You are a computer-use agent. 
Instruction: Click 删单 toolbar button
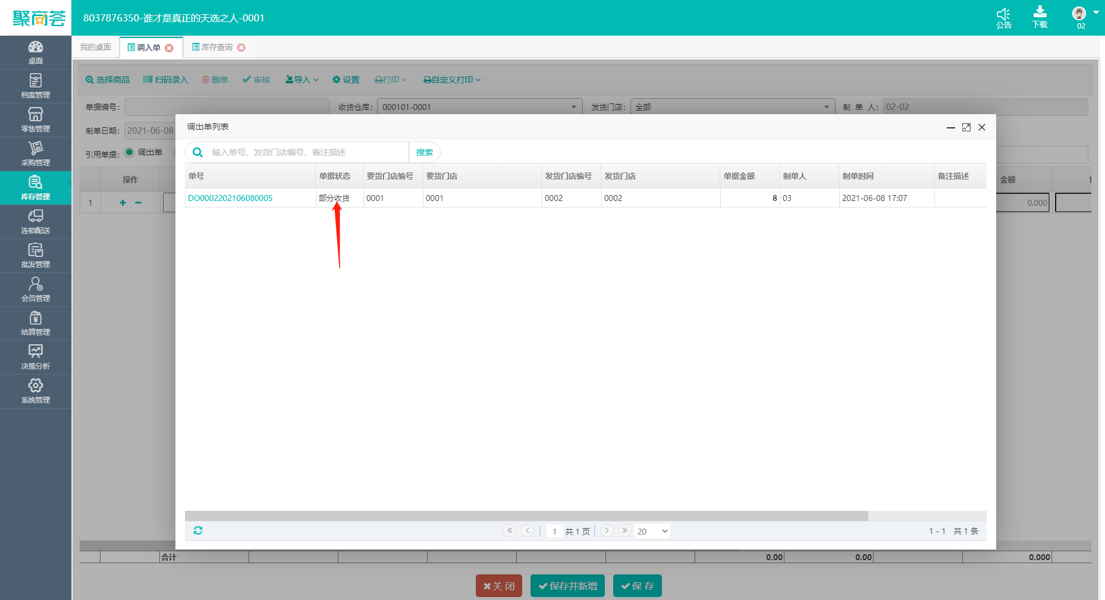click(215, 80)
